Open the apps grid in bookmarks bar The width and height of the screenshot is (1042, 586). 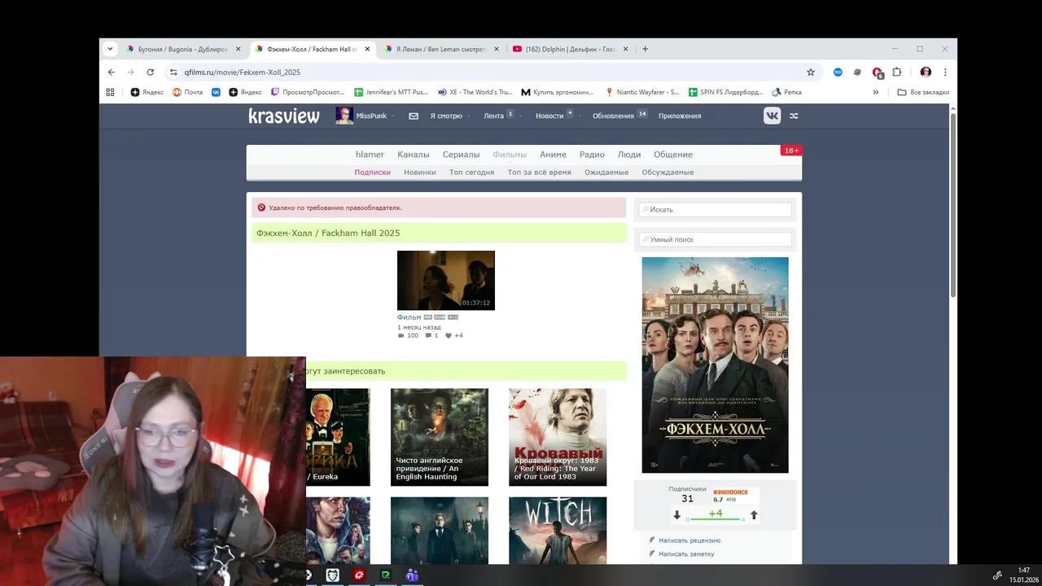[111, 92]
